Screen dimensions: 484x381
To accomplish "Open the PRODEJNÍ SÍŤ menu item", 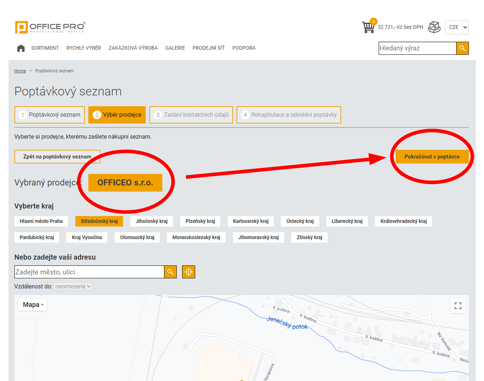I will coord(209,48).
